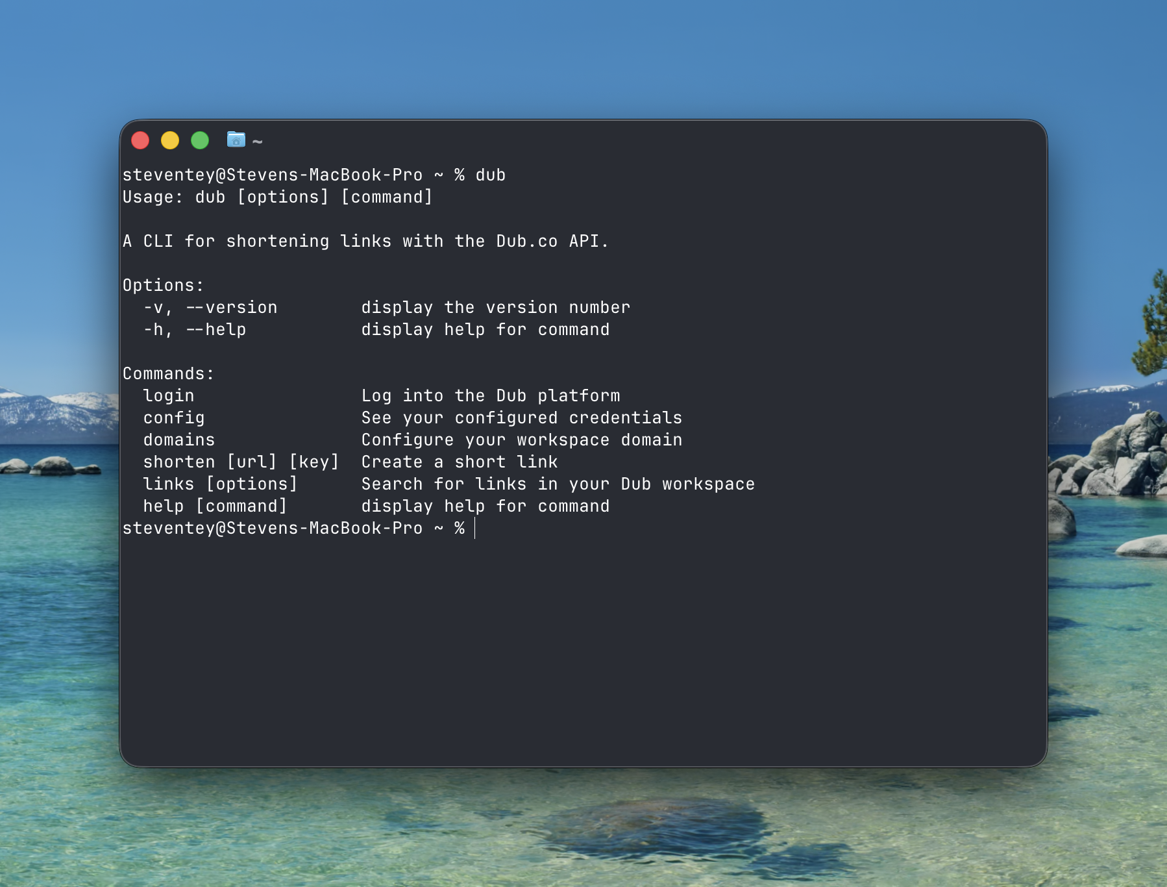Click the 'Options:' heading
Screen dimensions: 1167x887
pyautogui.click(x=164, y=286)
